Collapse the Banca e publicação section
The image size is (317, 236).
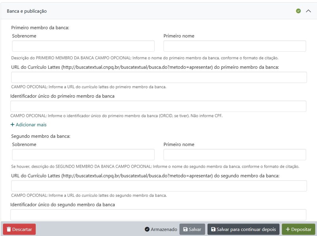tap(308, 11)
